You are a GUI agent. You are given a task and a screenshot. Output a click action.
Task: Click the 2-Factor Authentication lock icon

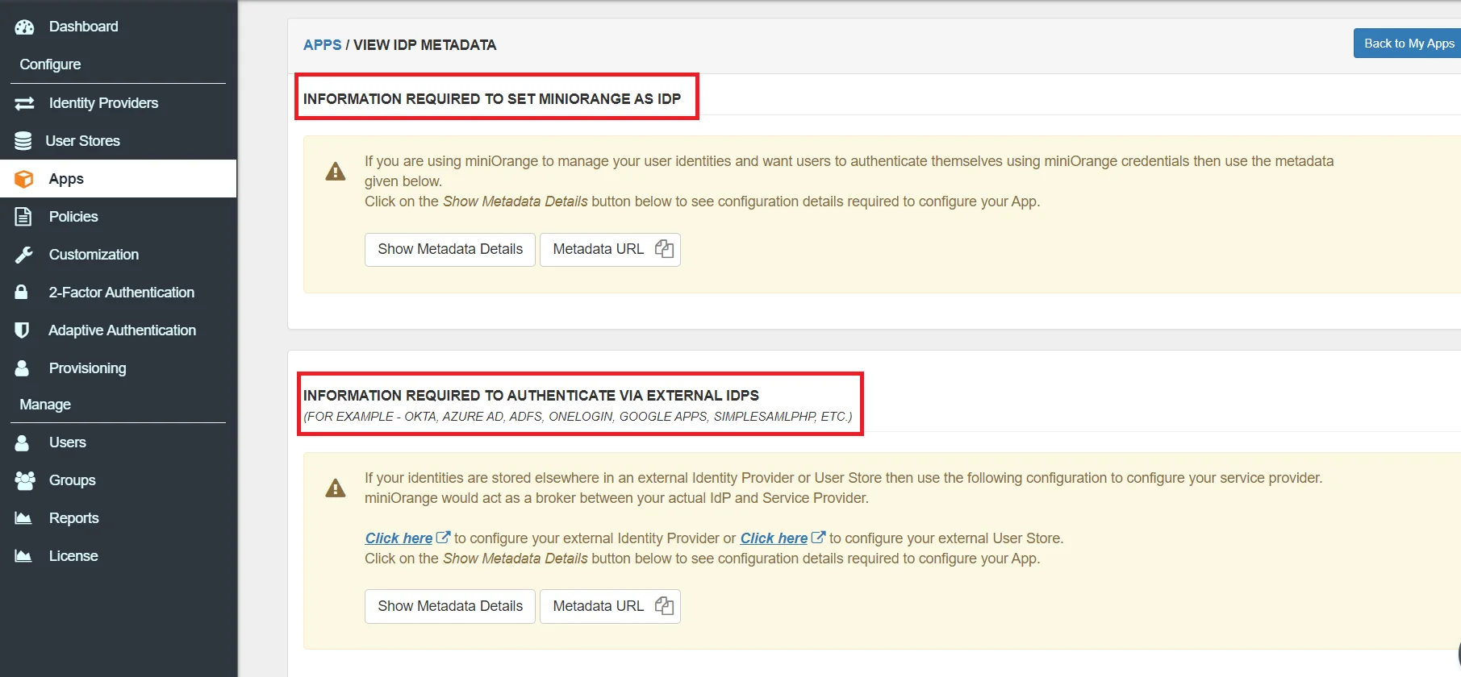coord(22,292)
